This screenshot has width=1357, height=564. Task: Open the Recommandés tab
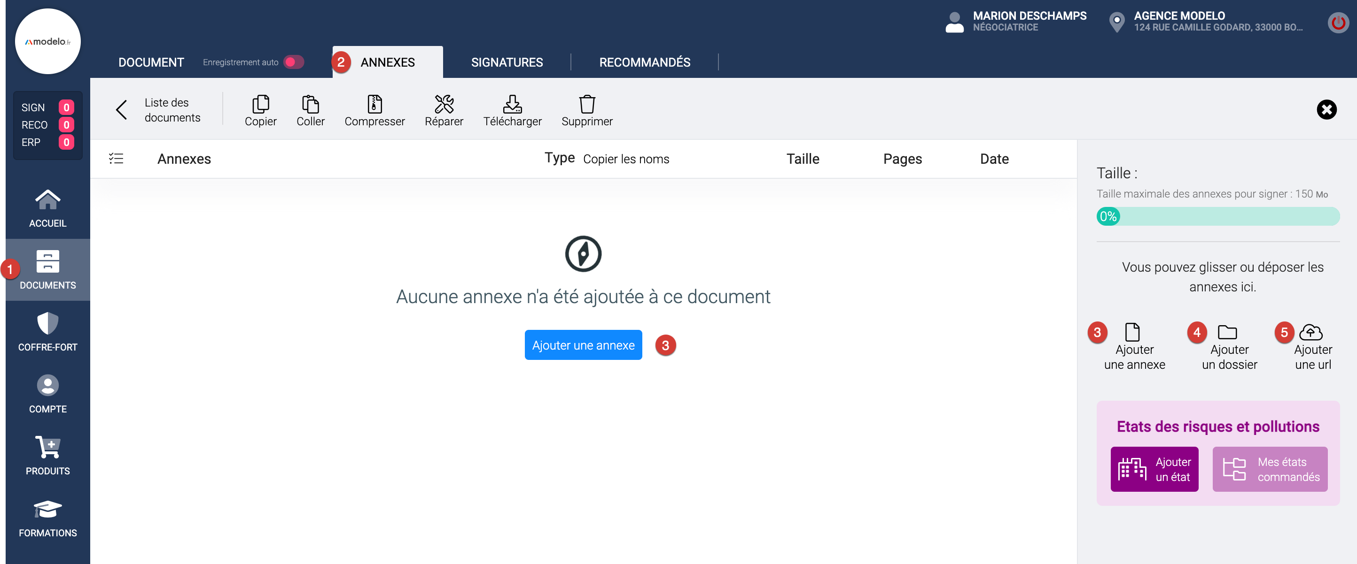(644, 62)
